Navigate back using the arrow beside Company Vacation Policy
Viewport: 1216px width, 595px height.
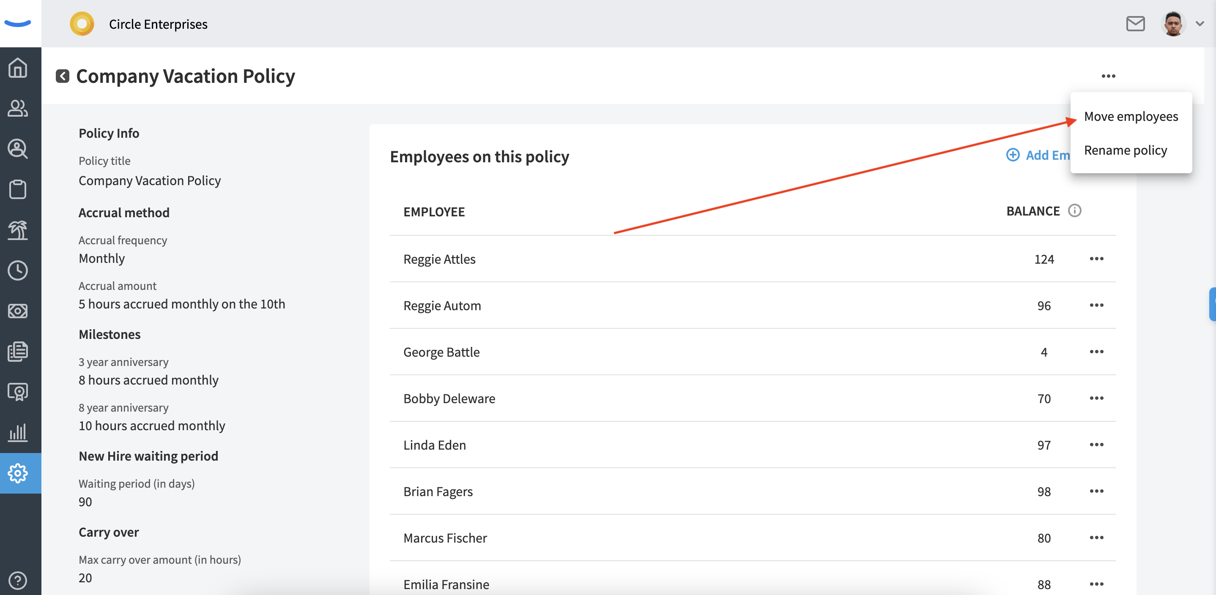pyautogui.click(x=62, y=76)
